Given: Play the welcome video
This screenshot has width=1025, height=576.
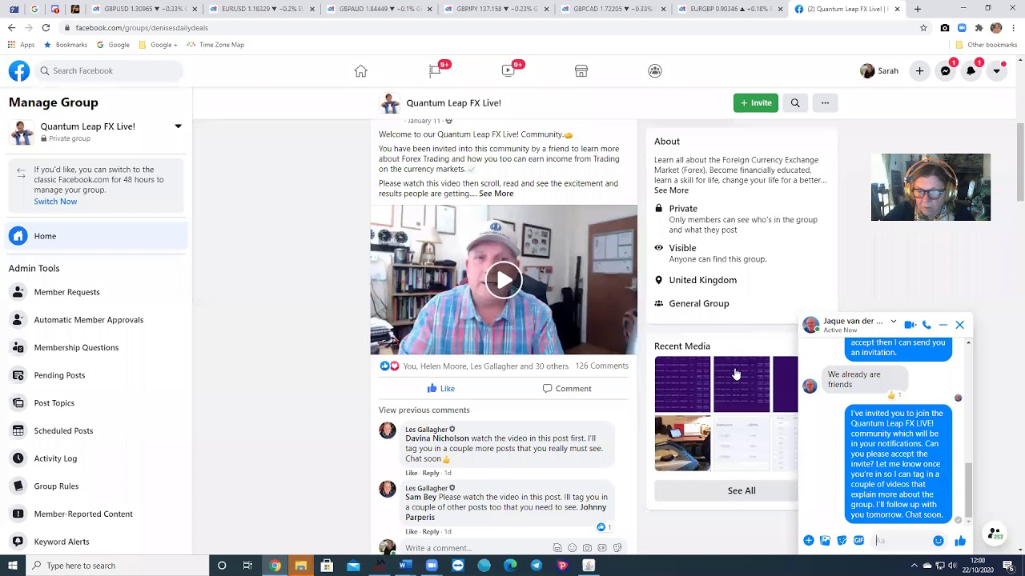Looking at the screenshot, I should click(504, 280).
